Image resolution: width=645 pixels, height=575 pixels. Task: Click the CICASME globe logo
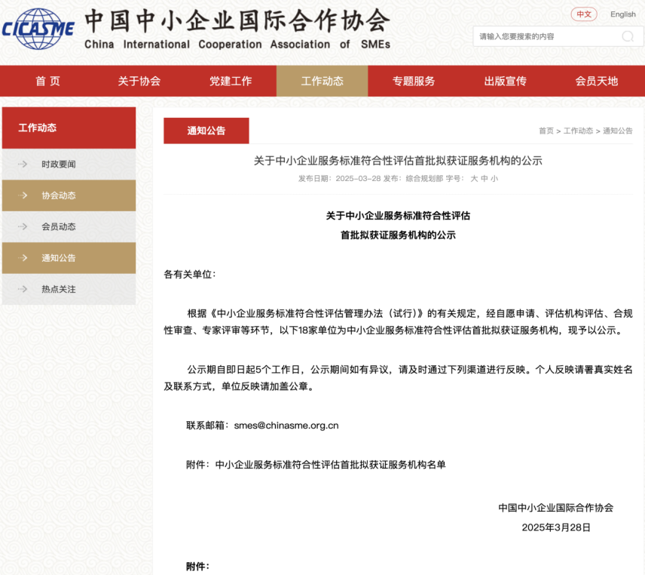pos(36,29)
